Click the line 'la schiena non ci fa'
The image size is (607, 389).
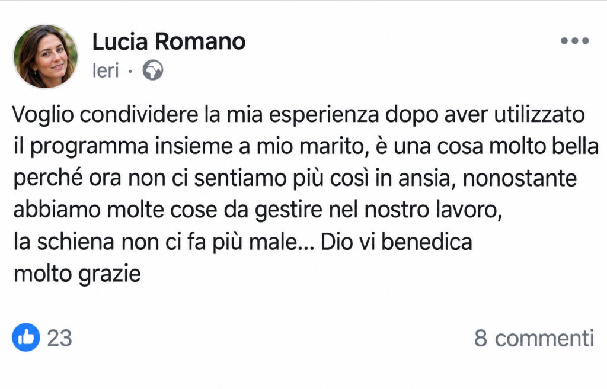[x=242, y=242]
